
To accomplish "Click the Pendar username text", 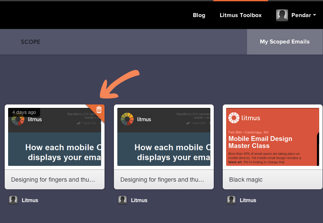I will point(301,15).
